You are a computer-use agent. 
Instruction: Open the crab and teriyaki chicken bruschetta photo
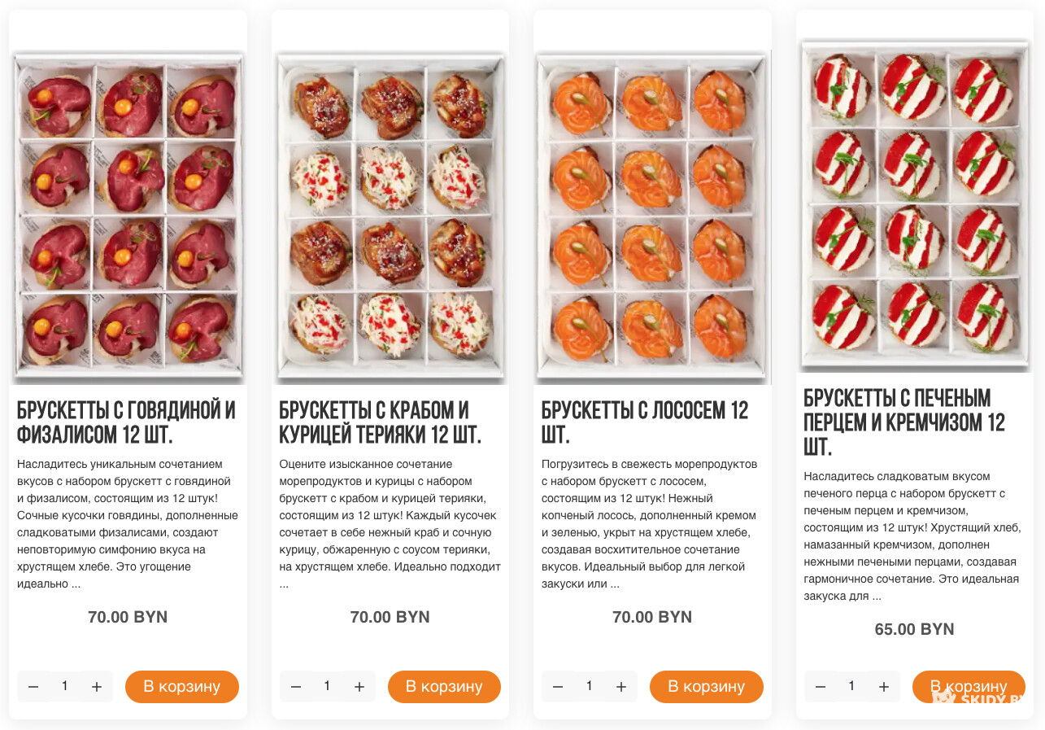pyautogui.click(x=390, y=217)
